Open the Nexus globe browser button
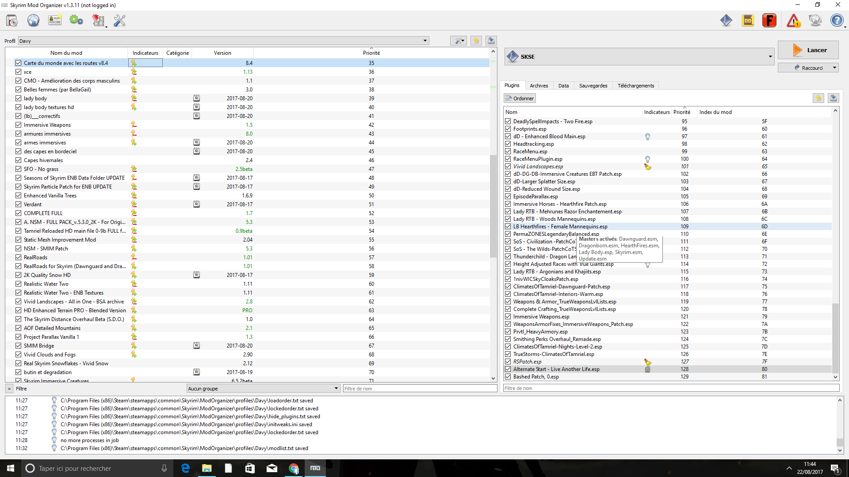Screen dimensions: 849x477 point(34,20)
